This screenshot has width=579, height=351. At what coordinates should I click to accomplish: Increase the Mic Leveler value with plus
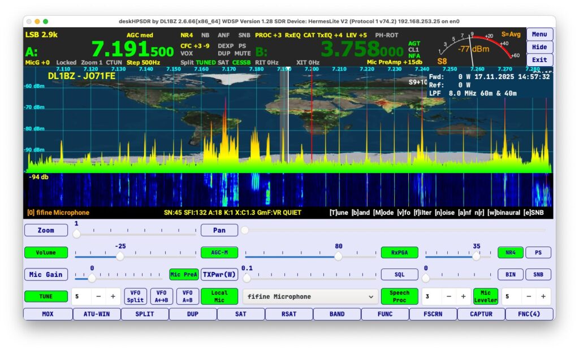point(543,296)
